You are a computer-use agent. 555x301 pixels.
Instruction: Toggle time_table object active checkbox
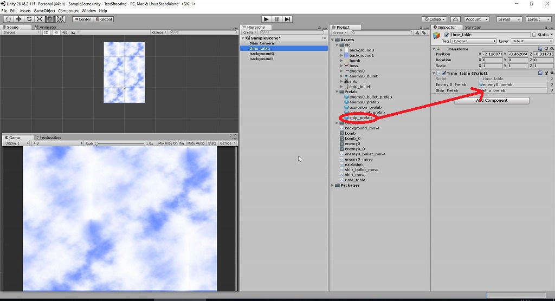tap(447, 35)
